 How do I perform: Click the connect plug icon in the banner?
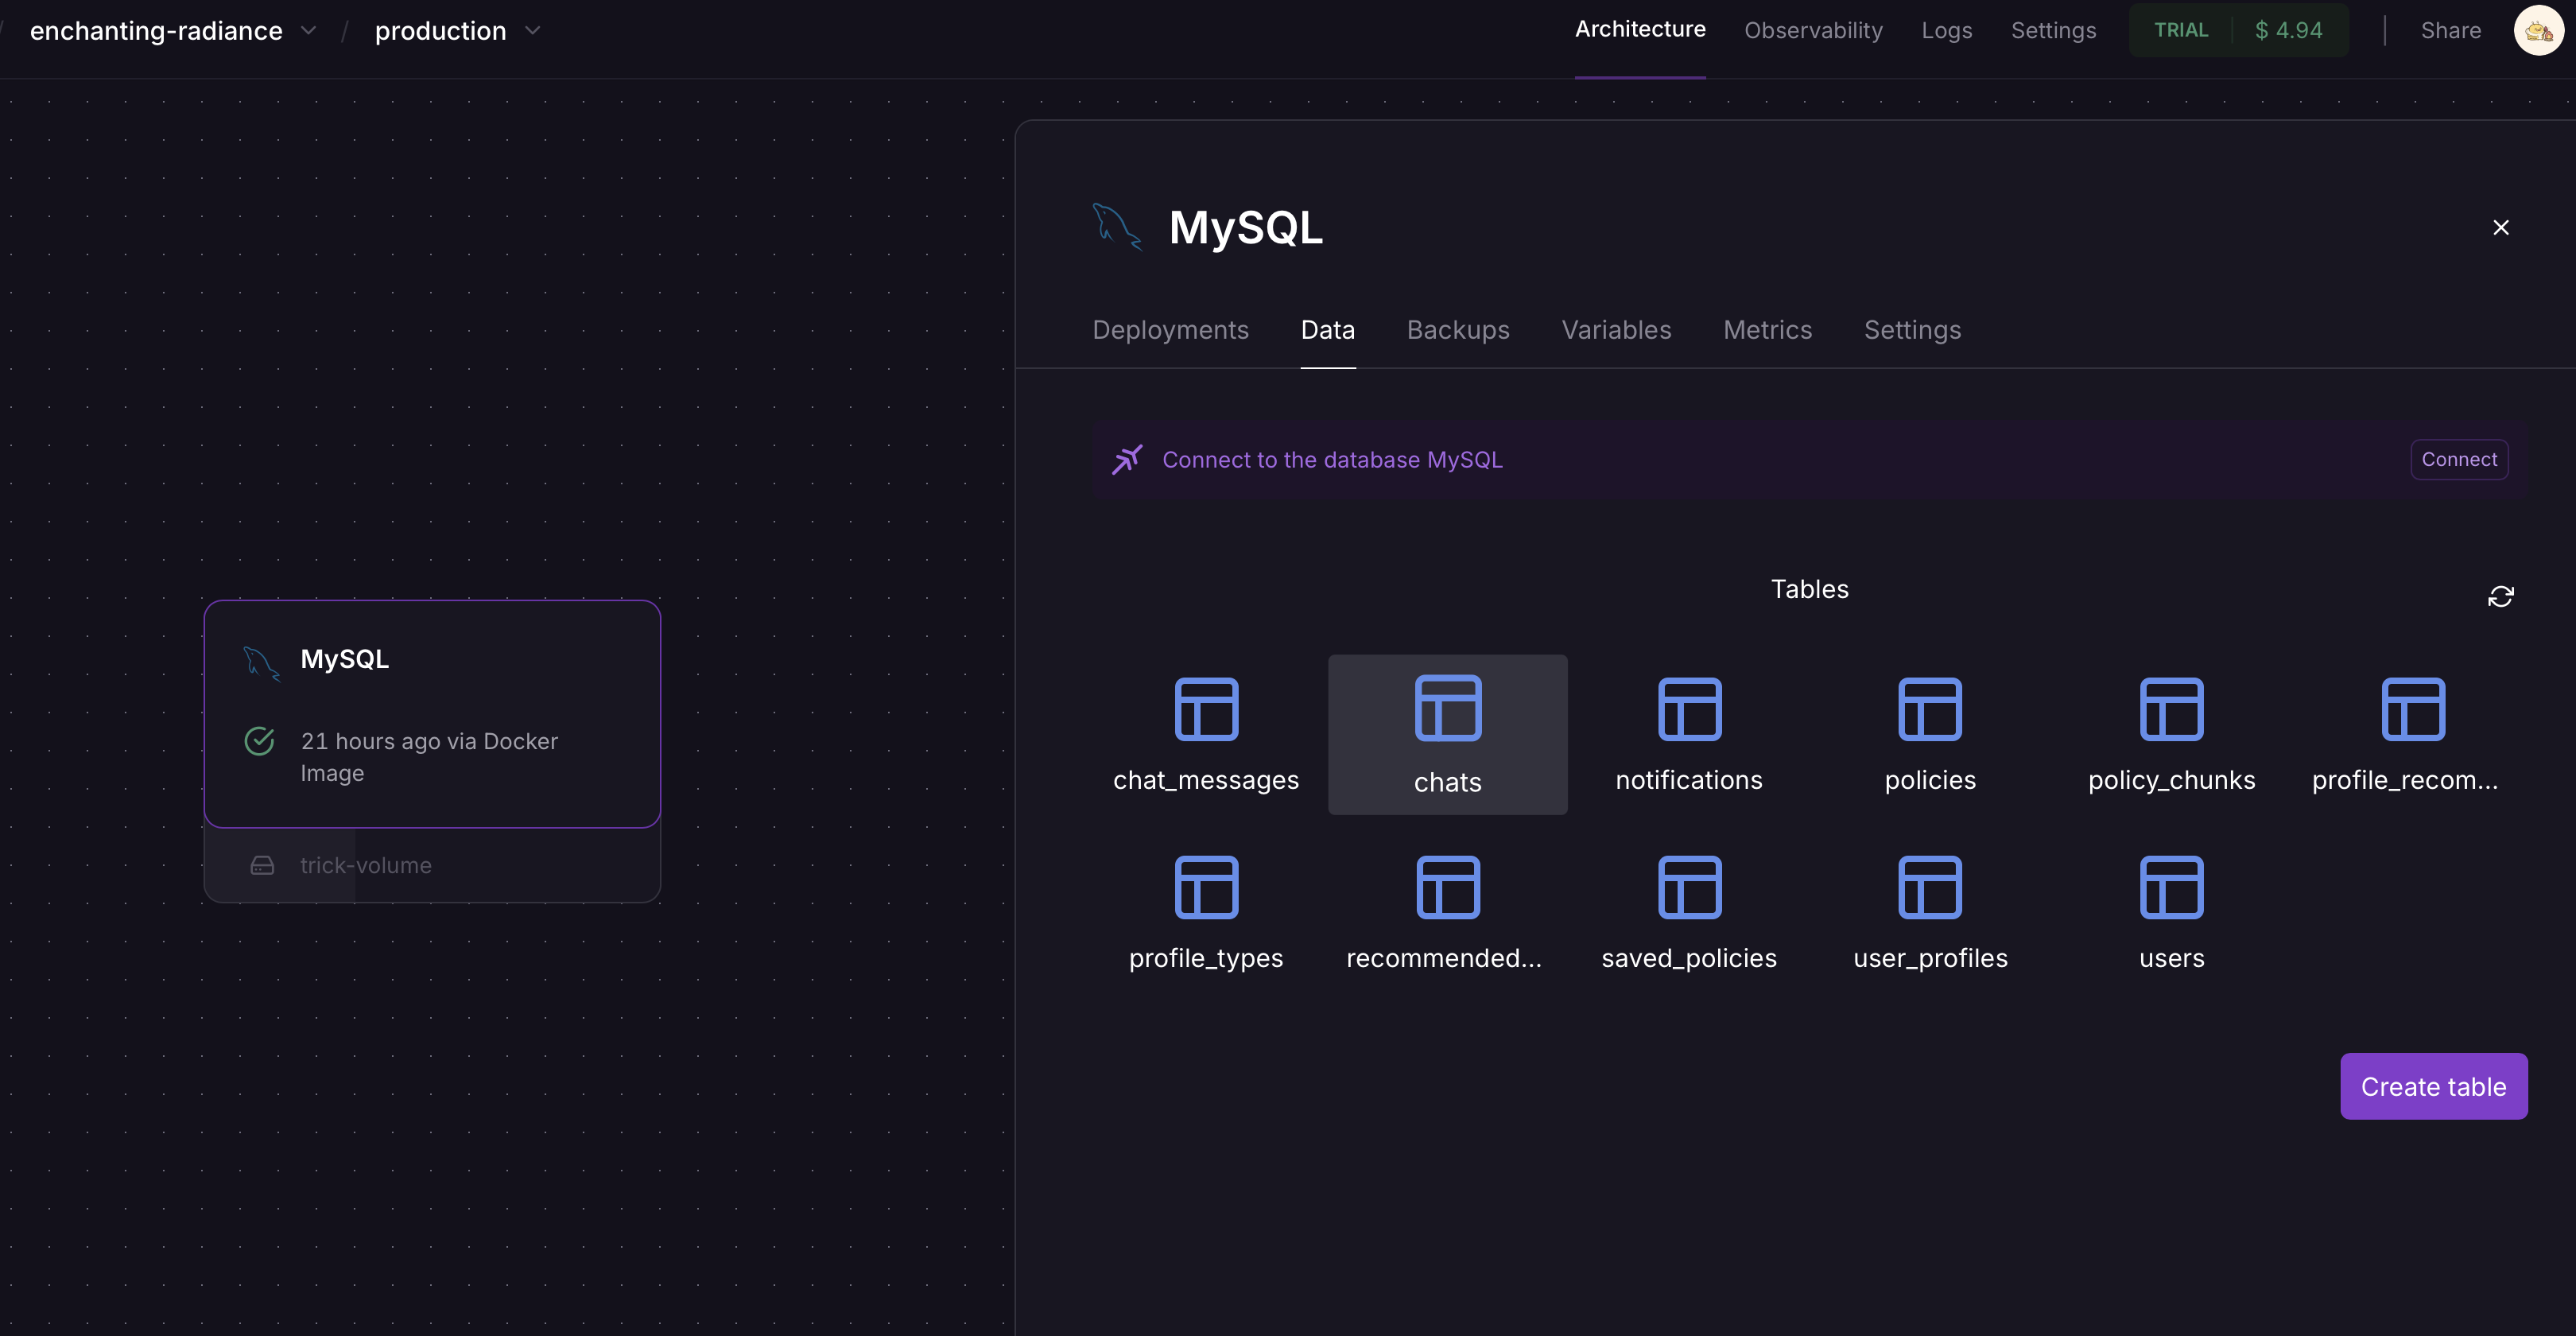(1127, 459)
